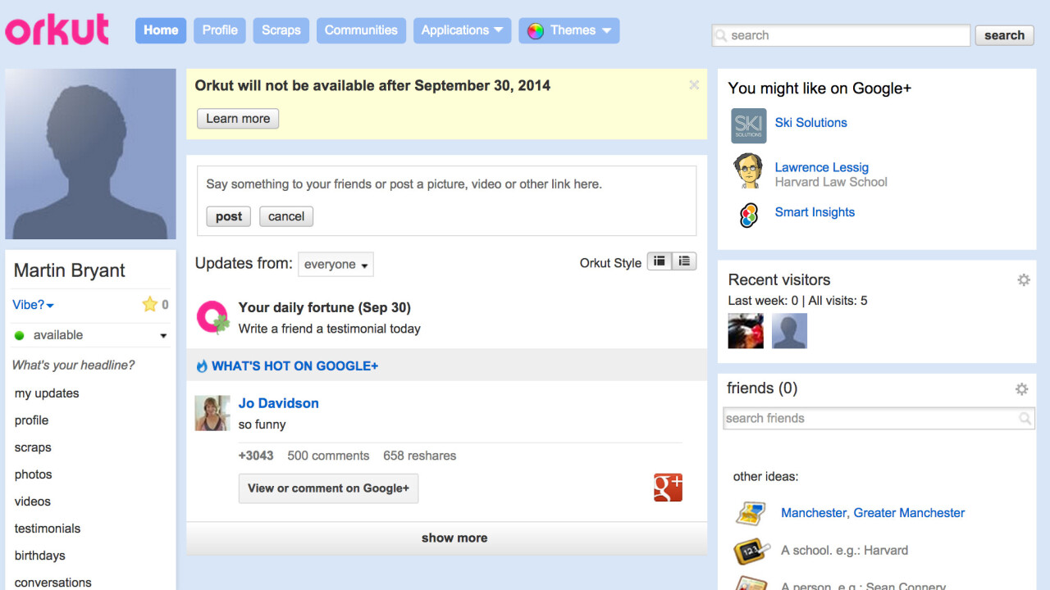The image size is (1050, 590).
Task: Click the star rating icon
Action: (x=149, y=305)
